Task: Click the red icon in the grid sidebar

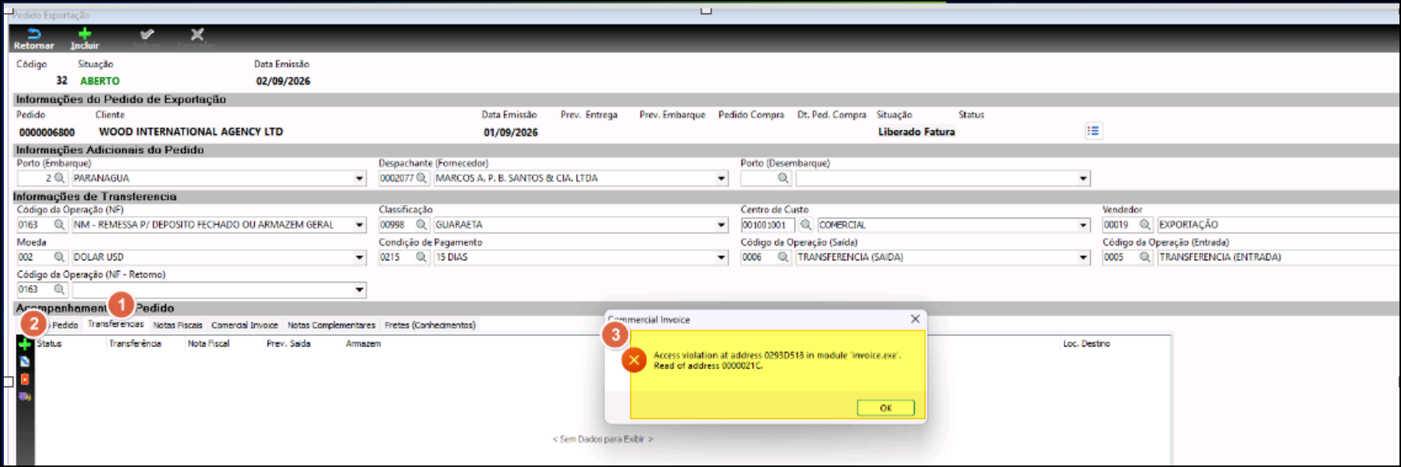Action: pyautogui.click(x=25, y=379)
